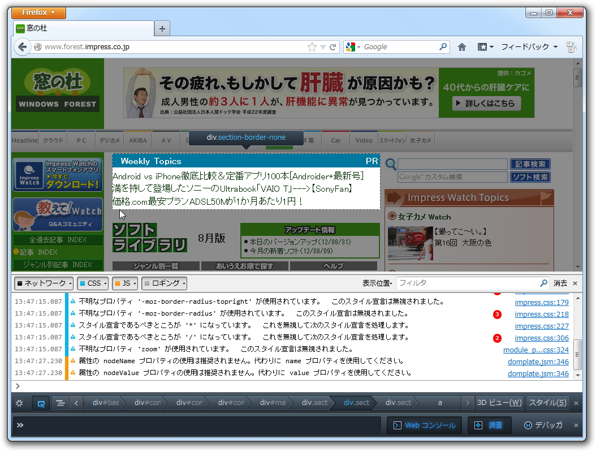Toggle the element picker tool
This screenshot has width=596, height=452.
40,402
